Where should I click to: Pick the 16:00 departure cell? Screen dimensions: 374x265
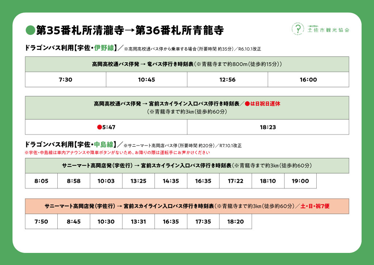click(x=308, y=80)
